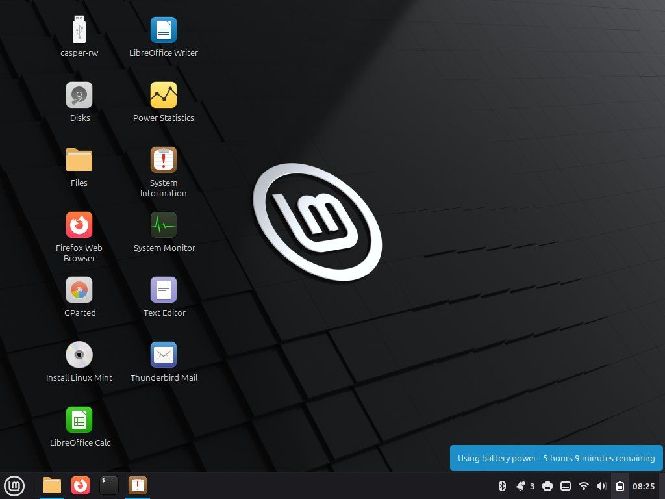Select the Thunderbird Mail desktop icon
665x499 pixels.
163,354
